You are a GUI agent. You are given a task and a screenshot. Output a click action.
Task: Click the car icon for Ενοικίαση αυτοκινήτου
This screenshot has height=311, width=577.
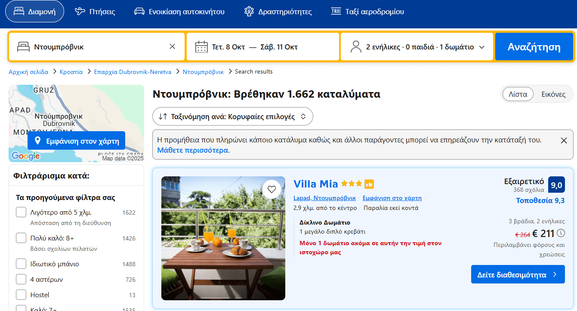(139, 12)
